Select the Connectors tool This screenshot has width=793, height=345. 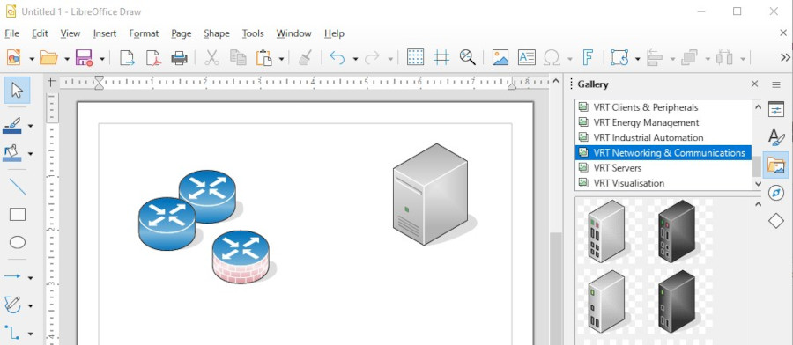pos(12,333)
